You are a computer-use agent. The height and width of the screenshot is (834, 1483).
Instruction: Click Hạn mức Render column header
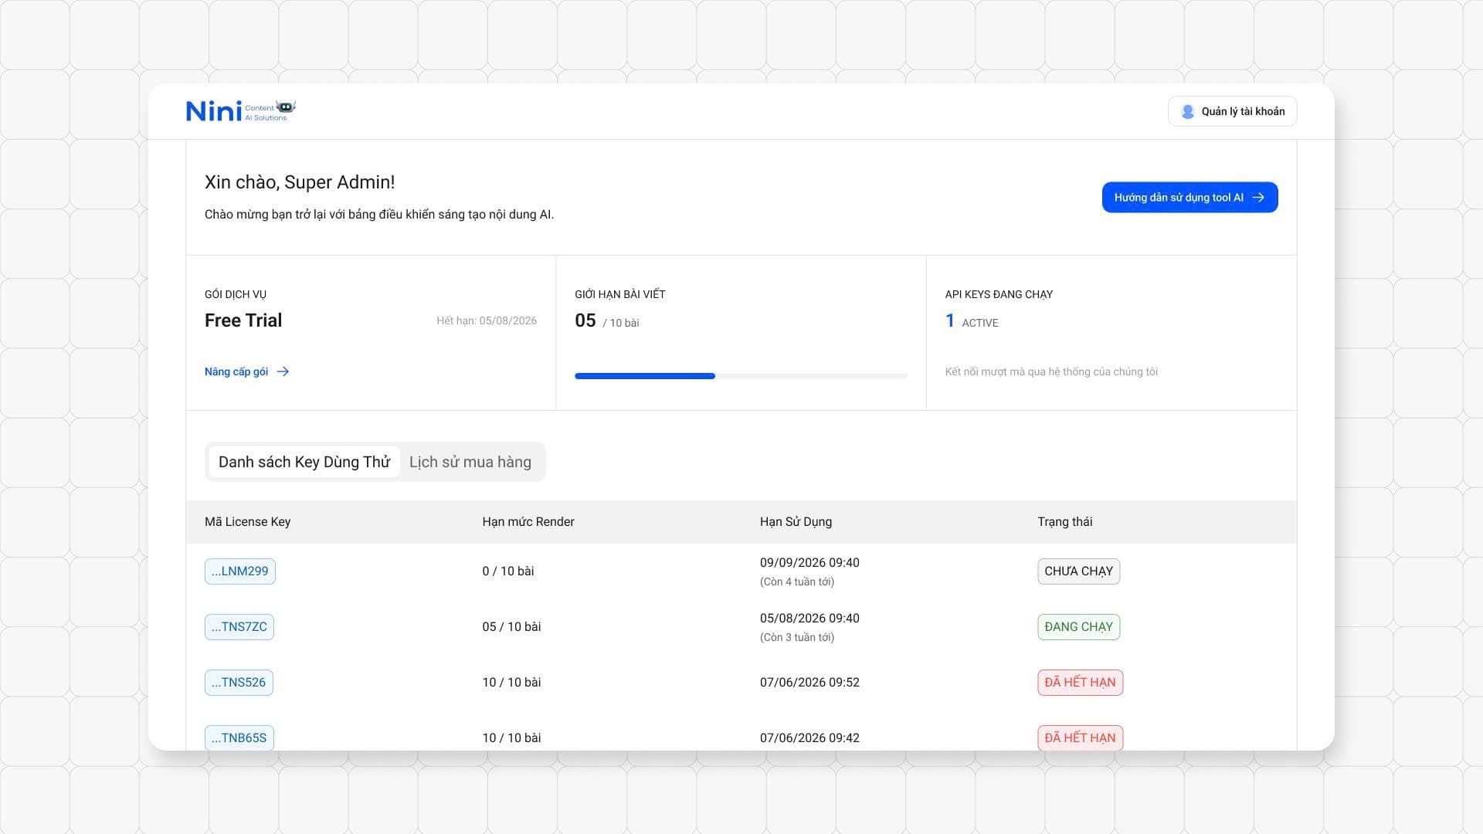528,522
